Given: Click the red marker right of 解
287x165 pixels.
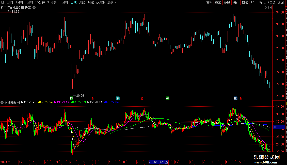Looking at the screenshot, I should click(x=142, y=98).
